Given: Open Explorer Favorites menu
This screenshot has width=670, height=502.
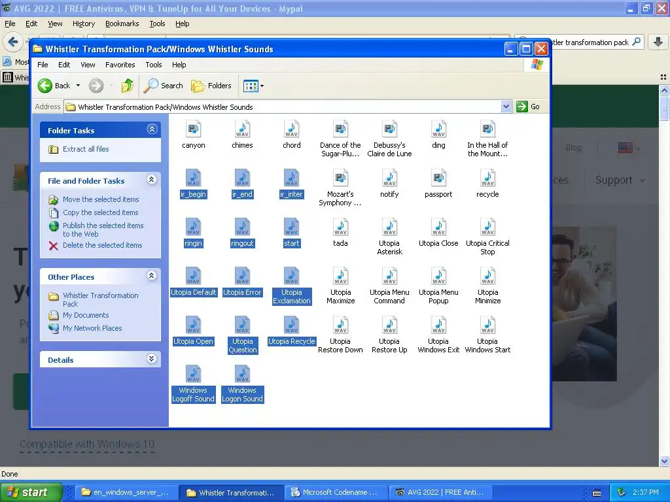Looking at the screenshot, I should point(120,65).
